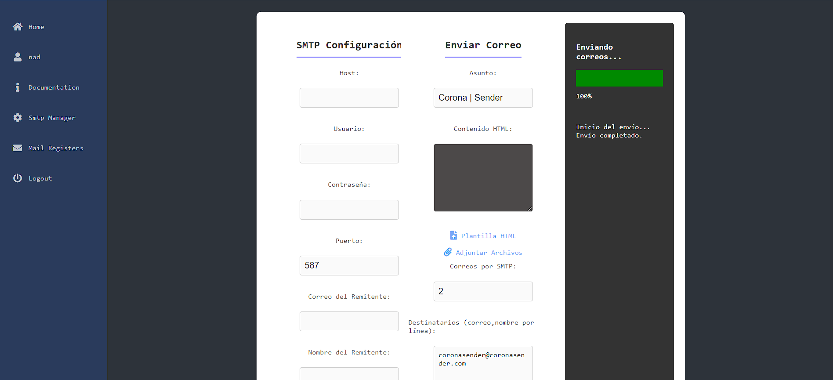Click the green sending progress bar
Screen dimensions: 833x380
pyautogui.click(x=619, y=78)
